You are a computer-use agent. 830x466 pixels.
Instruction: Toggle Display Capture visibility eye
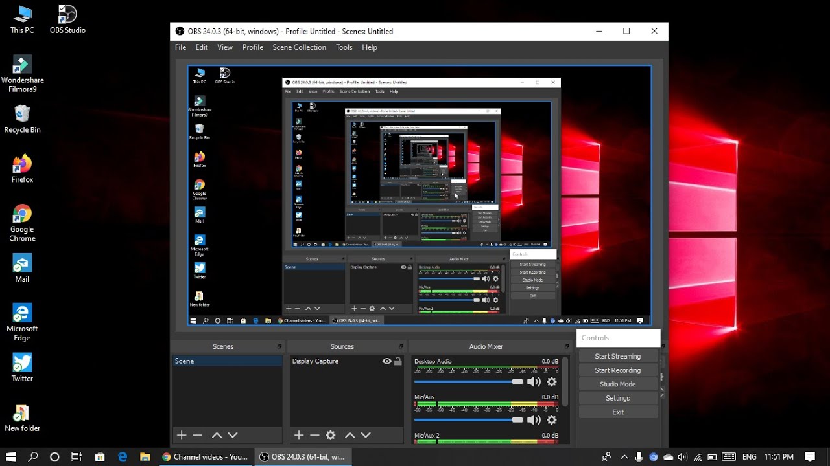(x=387, y=361)
